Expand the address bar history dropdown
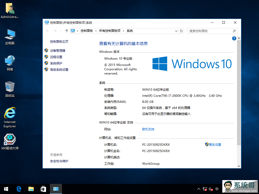The width and height of the screenshot is (259, 194). [176, 31]
